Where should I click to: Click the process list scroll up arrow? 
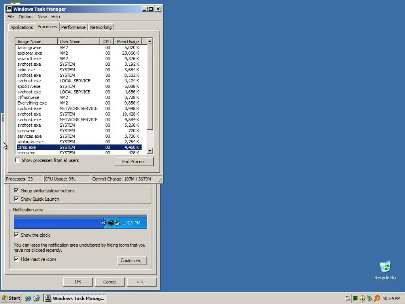pyautogui.click(x=150, y=41)
